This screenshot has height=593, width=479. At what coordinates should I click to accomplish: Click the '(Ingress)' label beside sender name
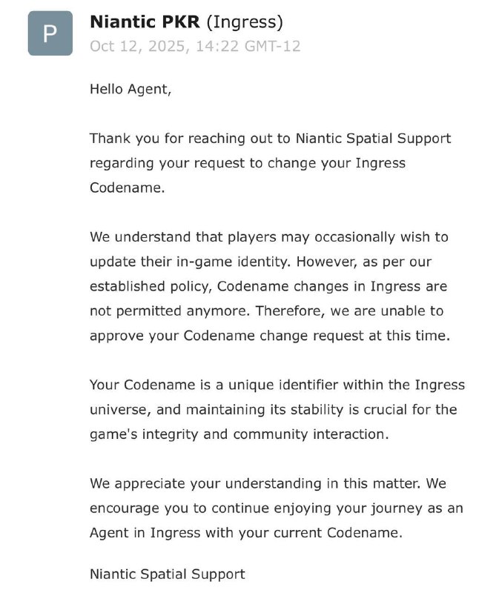[244, 22]
